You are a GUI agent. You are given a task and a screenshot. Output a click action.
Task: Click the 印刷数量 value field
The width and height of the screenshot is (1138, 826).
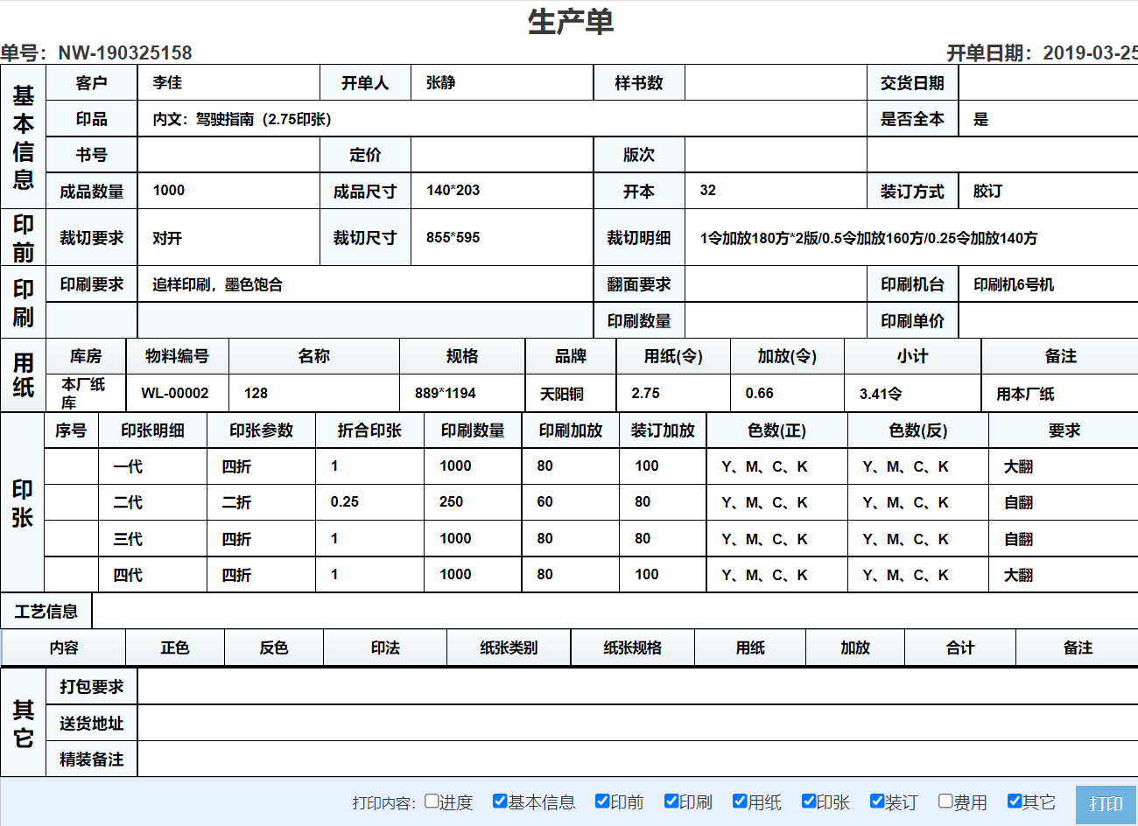click(775, 319)
